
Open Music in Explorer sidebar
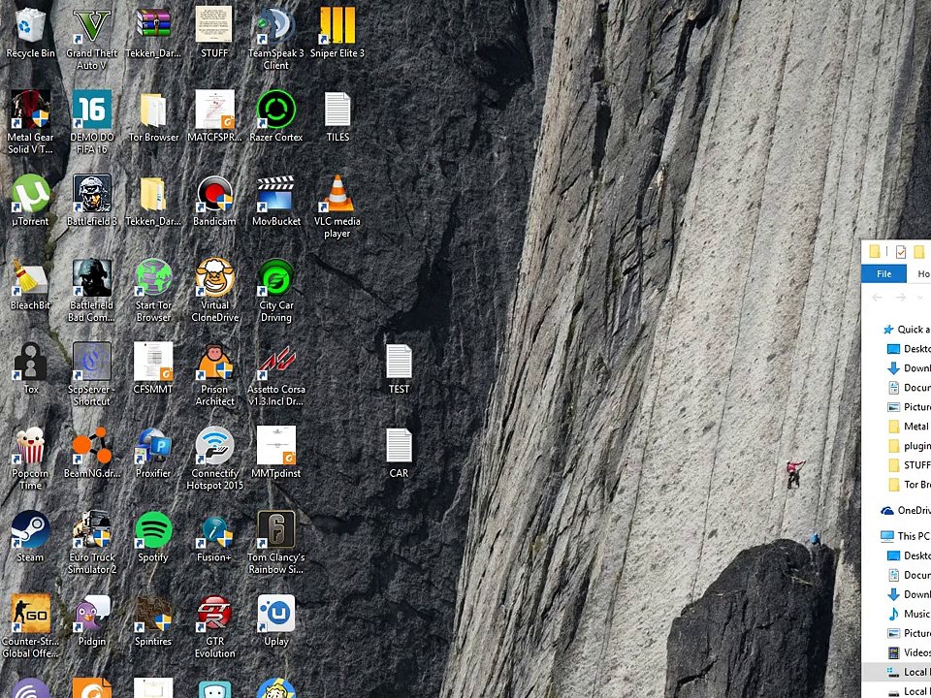pyautogui.click(x=909, y=614)
